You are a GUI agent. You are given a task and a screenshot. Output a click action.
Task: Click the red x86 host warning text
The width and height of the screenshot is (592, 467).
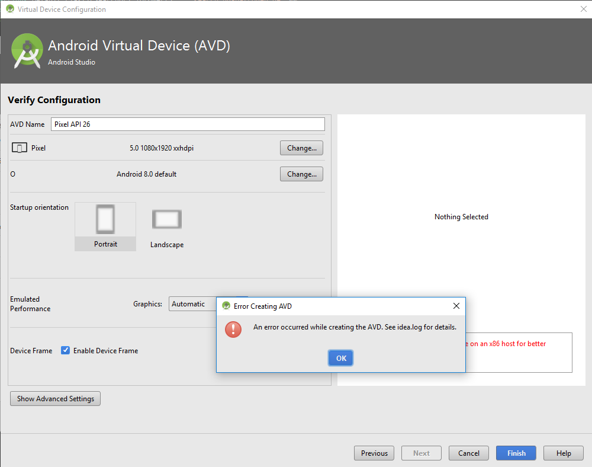[506, 344]
